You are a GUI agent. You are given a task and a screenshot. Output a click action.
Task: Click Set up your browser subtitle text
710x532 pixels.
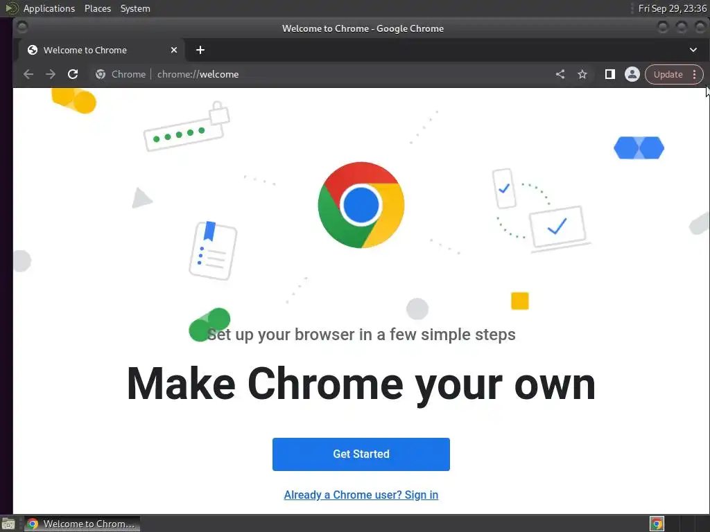361,335
